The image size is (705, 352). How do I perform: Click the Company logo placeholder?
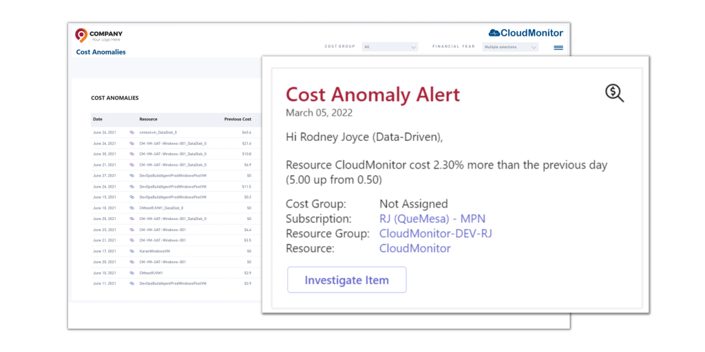(99, 36)
